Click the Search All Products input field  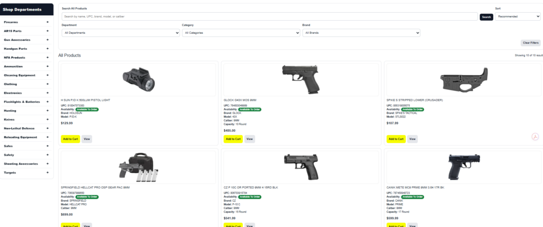click(270, 16)
